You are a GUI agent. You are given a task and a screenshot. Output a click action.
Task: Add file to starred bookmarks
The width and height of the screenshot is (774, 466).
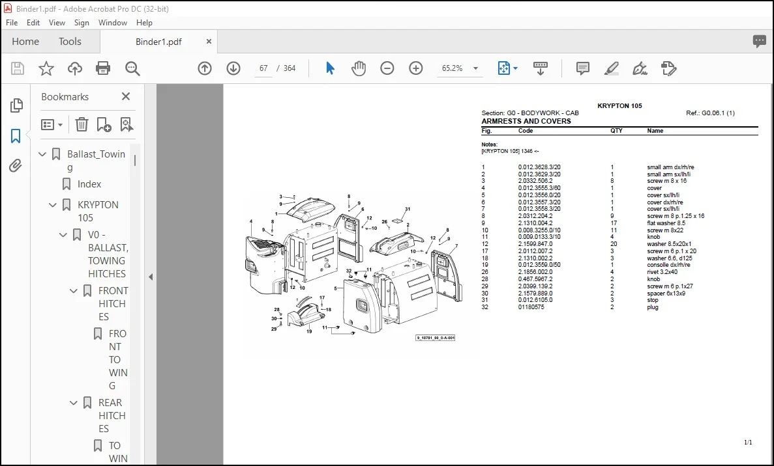[x=46, y=68]
